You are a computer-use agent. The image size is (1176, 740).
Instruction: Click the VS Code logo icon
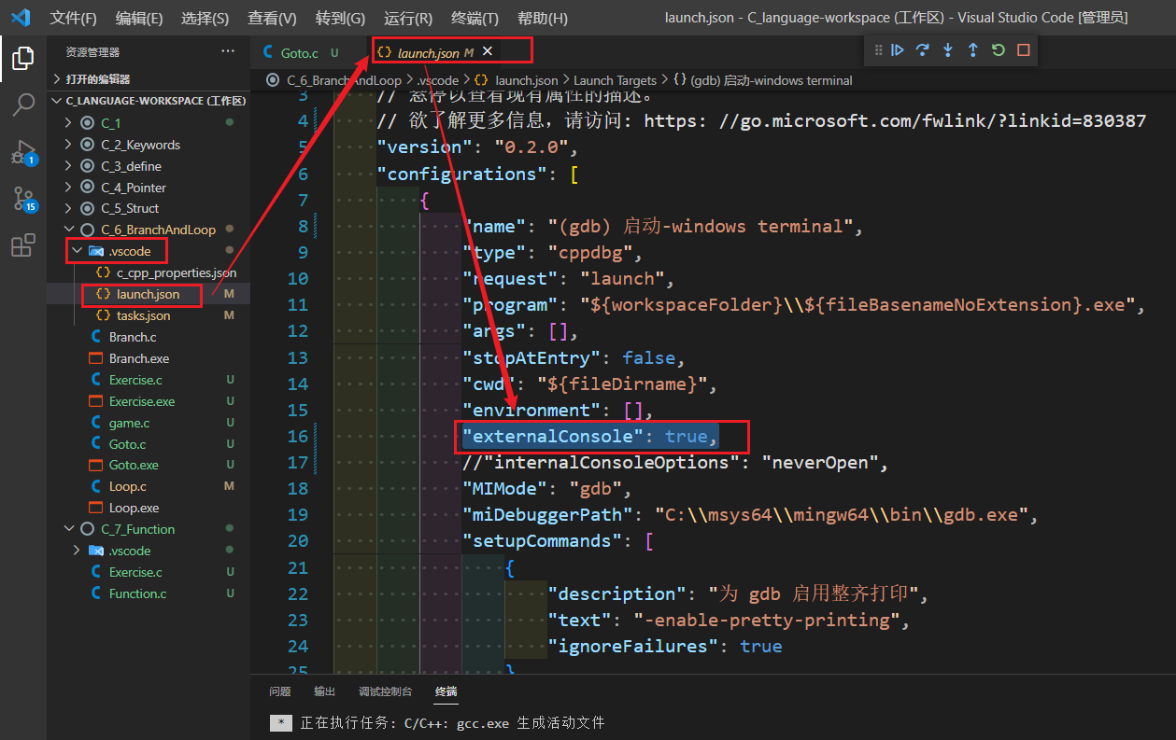point(21,18)
